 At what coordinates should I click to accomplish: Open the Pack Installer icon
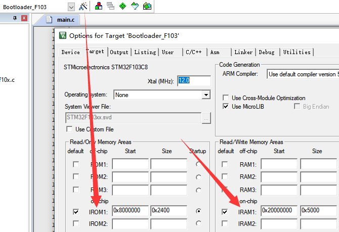coord(147,6)
